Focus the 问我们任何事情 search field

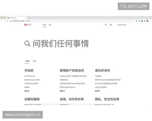[x=61, y=44]
